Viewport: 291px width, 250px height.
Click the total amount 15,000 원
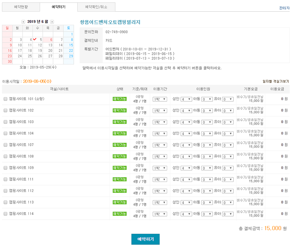pos(275,228)
